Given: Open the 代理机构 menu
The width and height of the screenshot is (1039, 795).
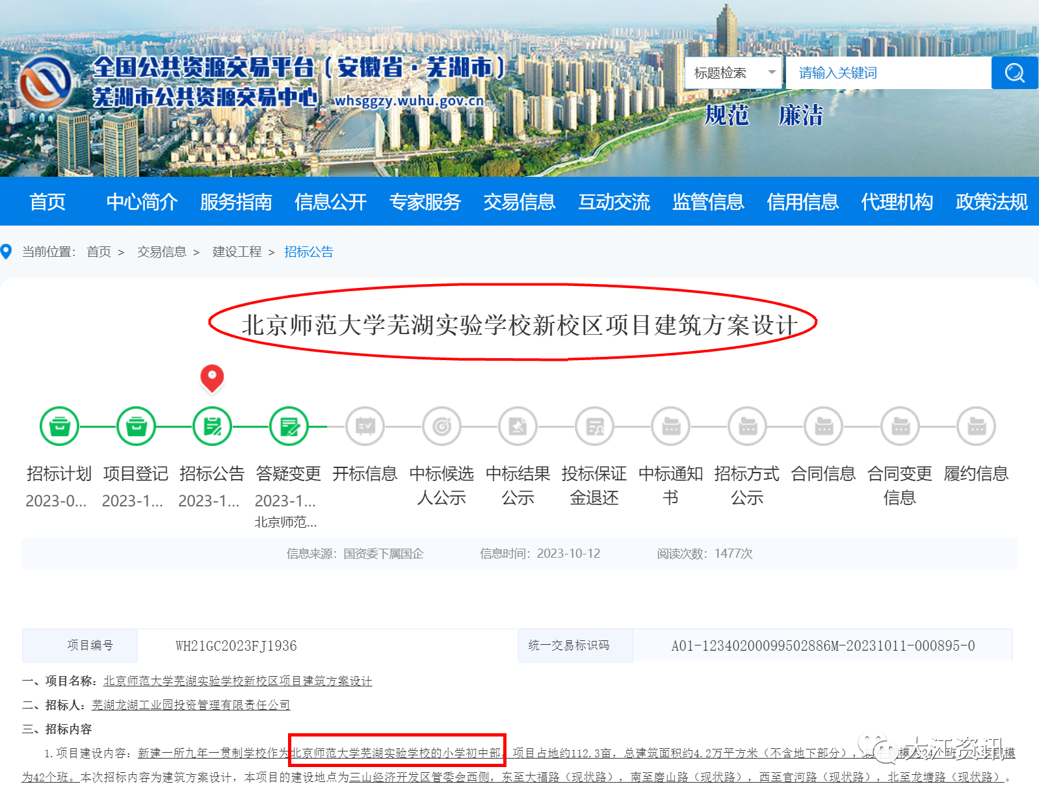Looking at the screenshot, I should pos(897,202).
